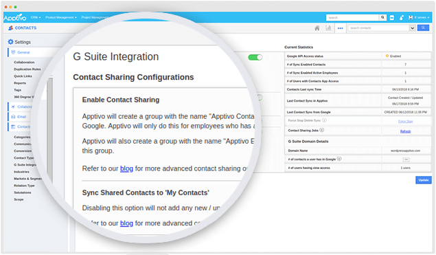Click the blue Update button
This screenshot has height=255, width=436.
[424, 180]
